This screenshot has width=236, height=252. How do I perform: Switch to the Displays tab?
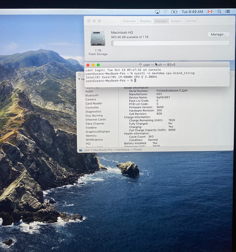(146, 21)
